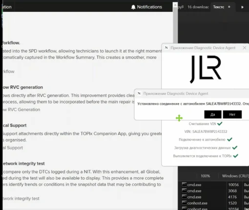
Task: Switch to the Текстс tab
Action: [x=219, y=7]
